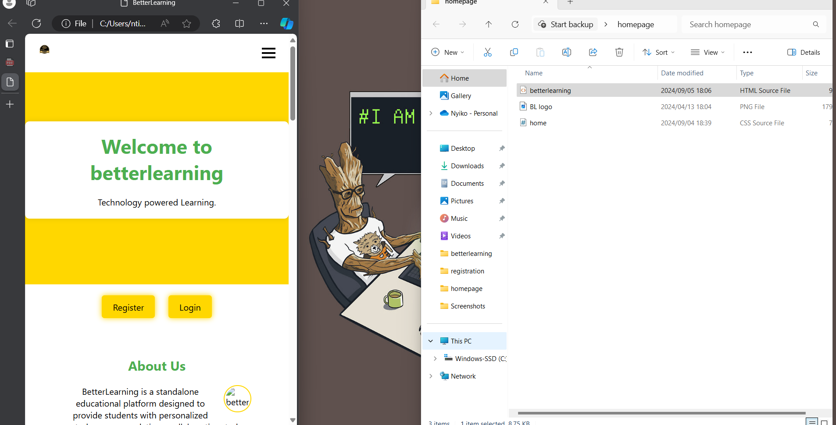Toggle Edge split screen view
Image resolution: width=836 pixels, height=425 pixels.
(x=239, y=24)
